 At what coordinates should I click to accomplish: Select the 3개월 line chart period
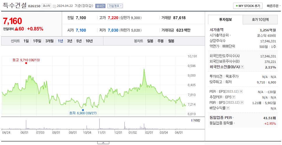[50, 41]
